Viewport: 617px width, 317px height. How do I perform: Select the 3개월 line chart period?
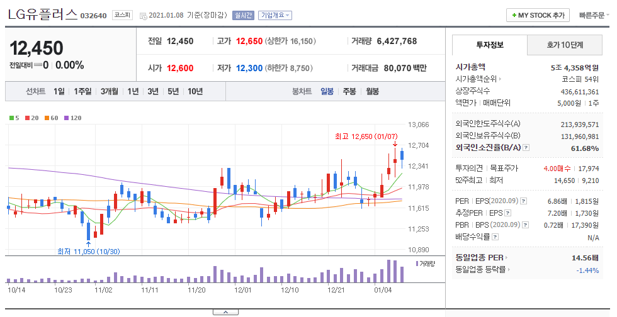pos(110,91)
